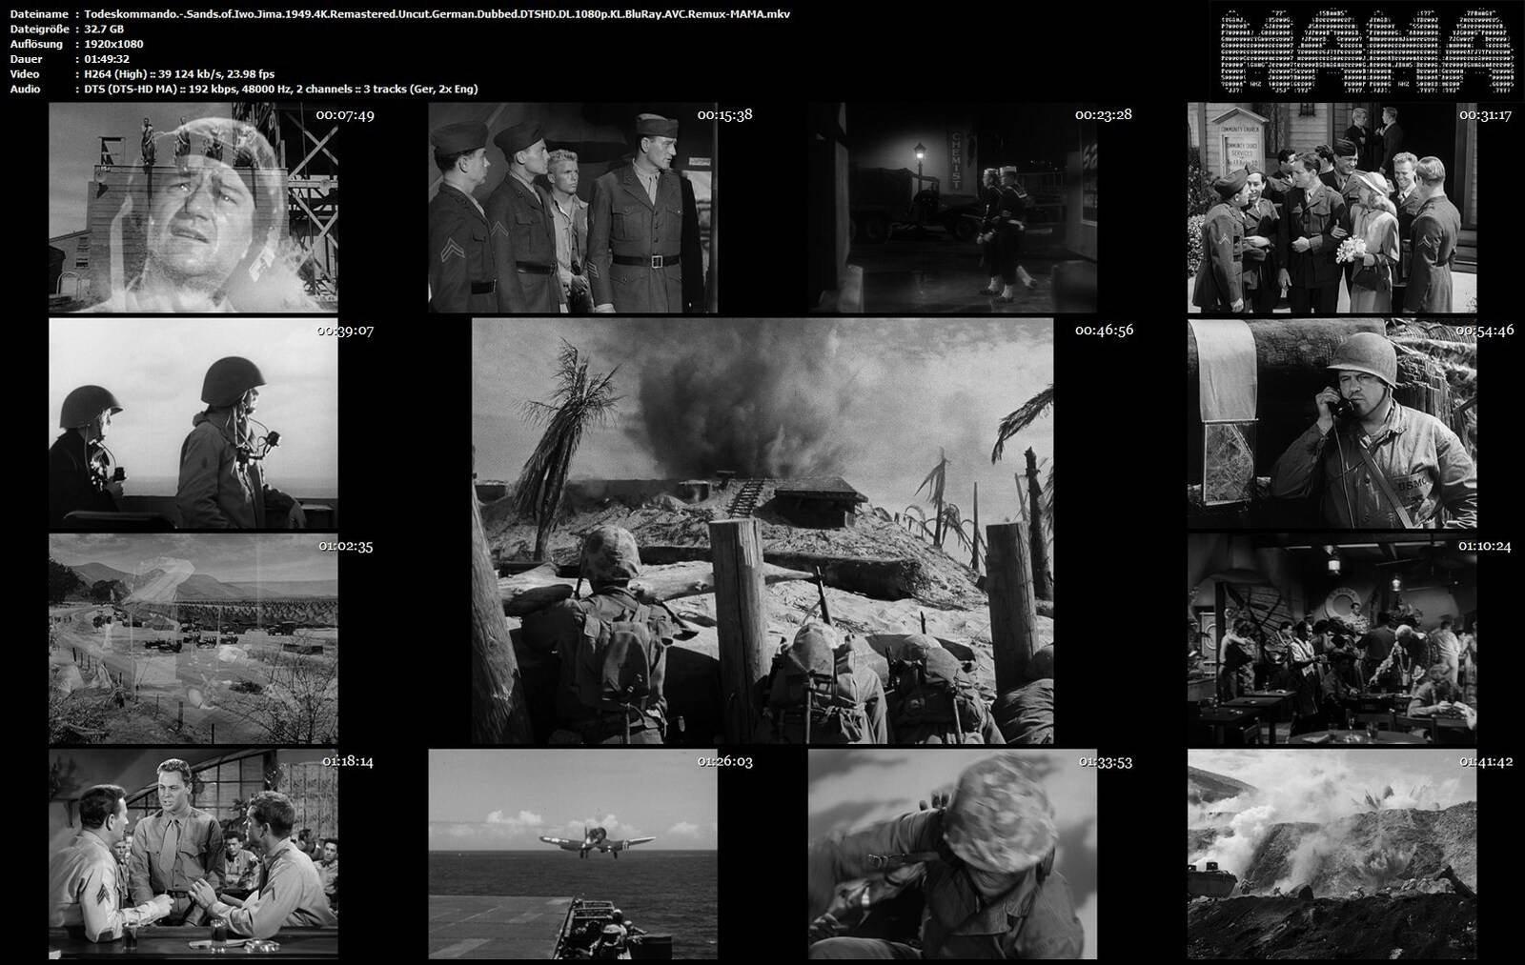Click the 01:41:42 timestamp text
This screenshot has height=965, width=1525.
1486,761
